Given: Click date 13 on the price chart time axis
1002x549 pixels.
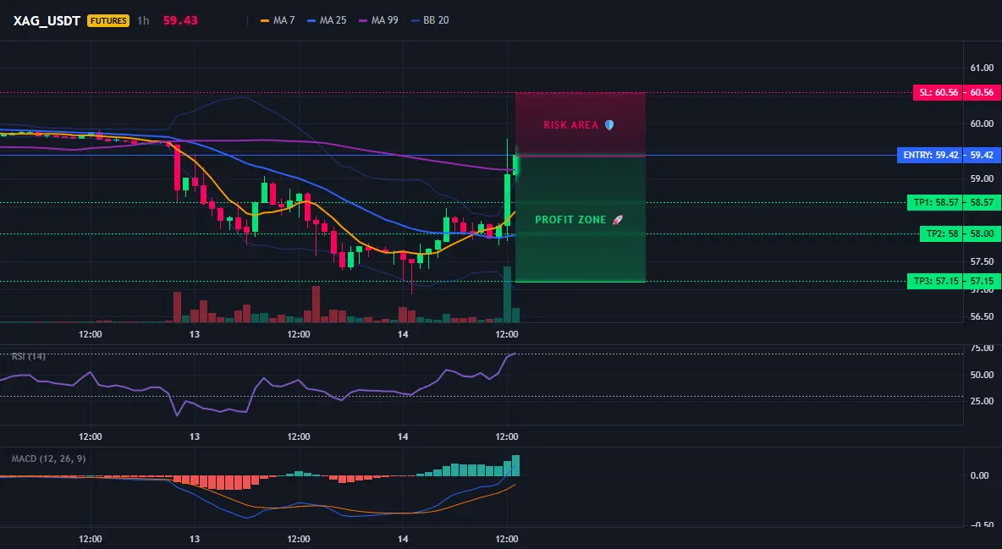Looking at the screenshot, I should [x=195, y=334].
